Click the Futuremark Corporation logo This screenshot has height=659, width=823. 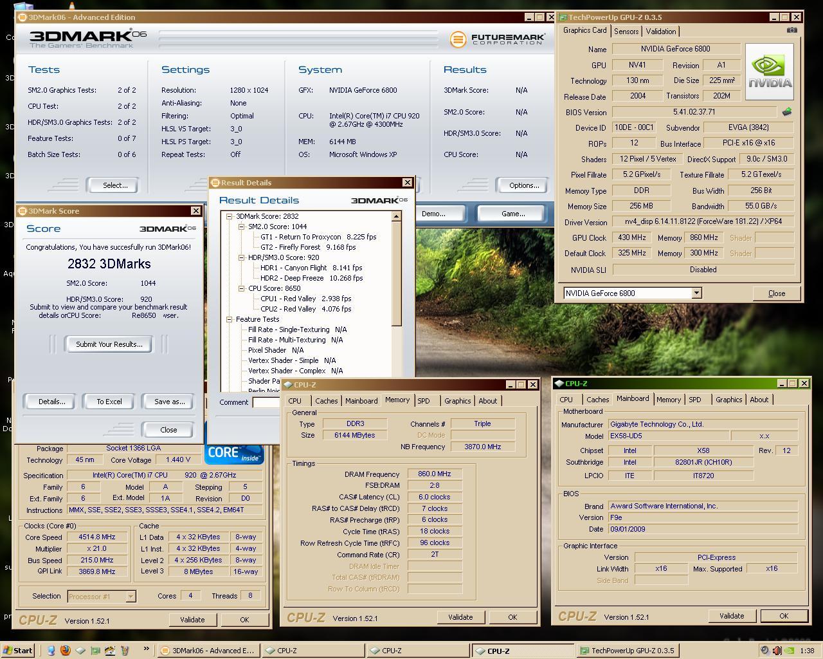tap(498, 39)
